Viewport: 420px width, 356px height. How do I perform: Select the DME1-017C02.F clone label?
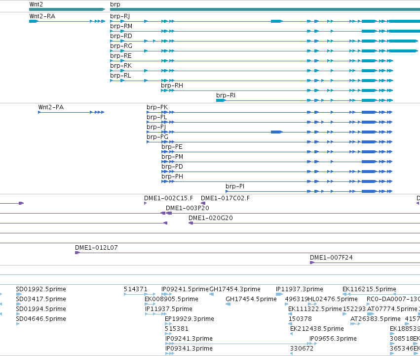click(x=225, y=198)
